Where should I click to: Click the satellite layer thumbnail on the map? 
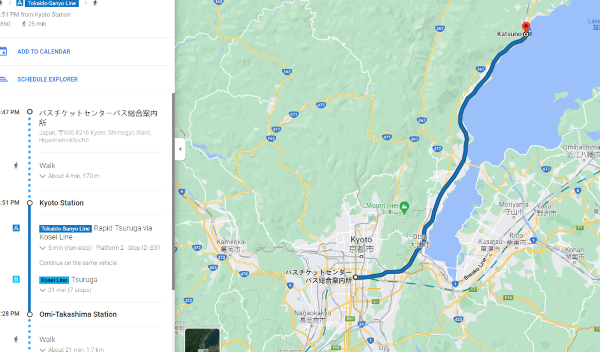click(x=202, y=340)
